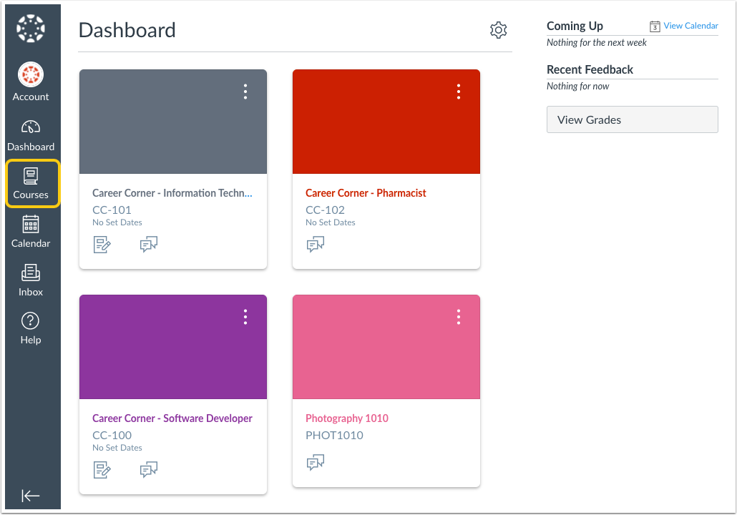Open the Dashboard settings gear
The image size is (737, 515).
click(499, 30)
